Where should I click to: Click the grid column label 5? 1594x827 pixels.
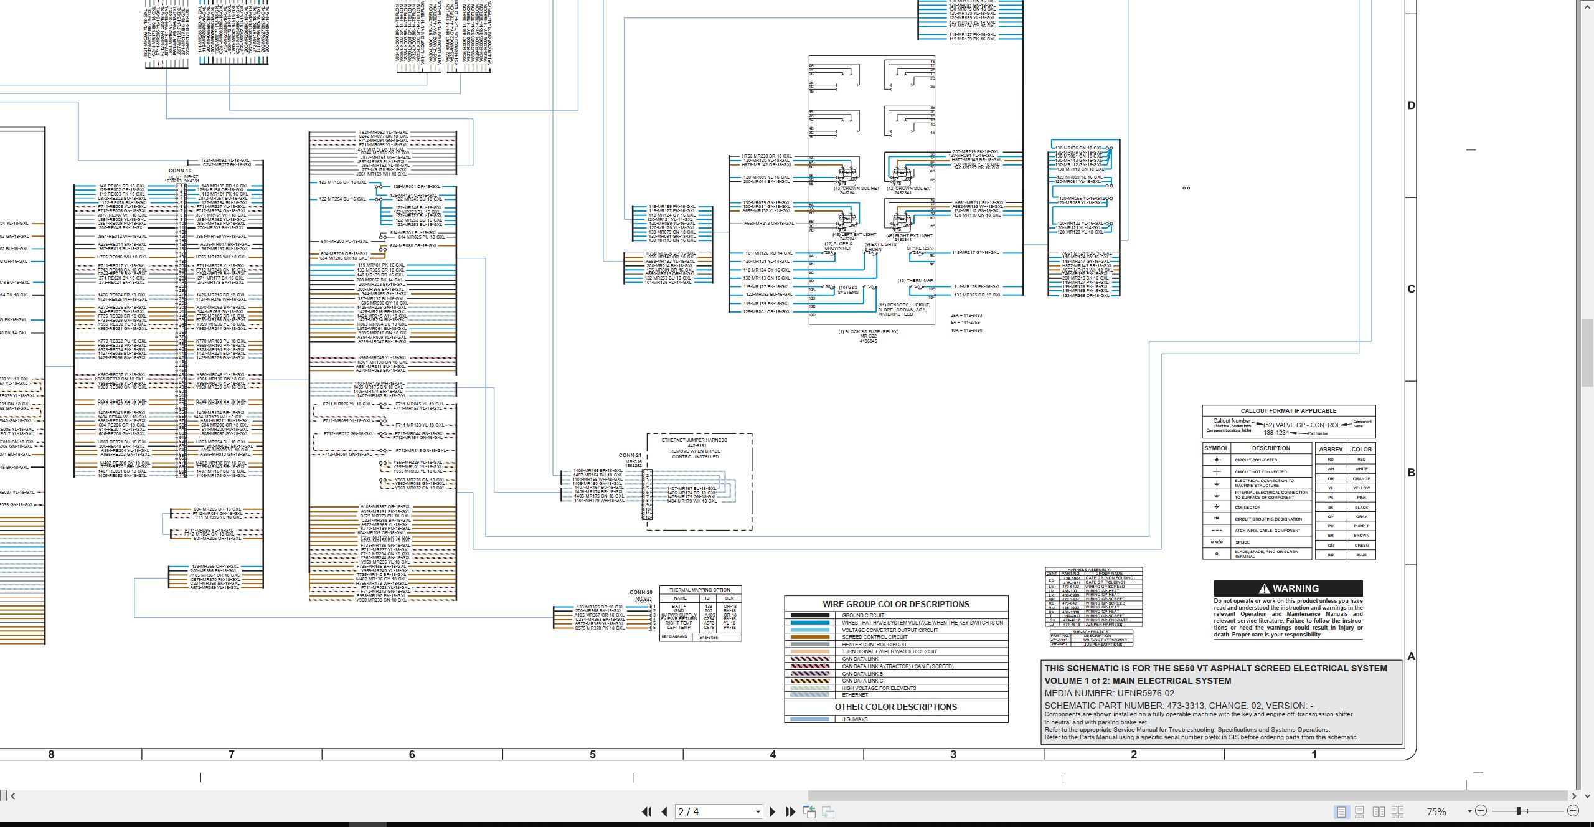coord(592,755)
